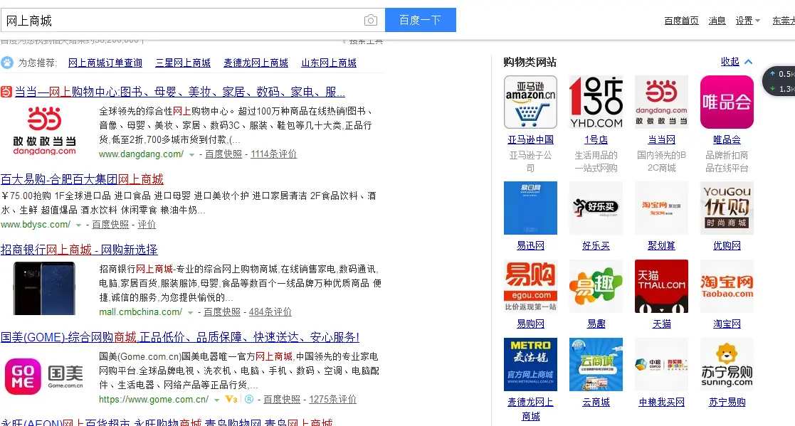Open the 苏宁易购 text link

click(727, 403)
